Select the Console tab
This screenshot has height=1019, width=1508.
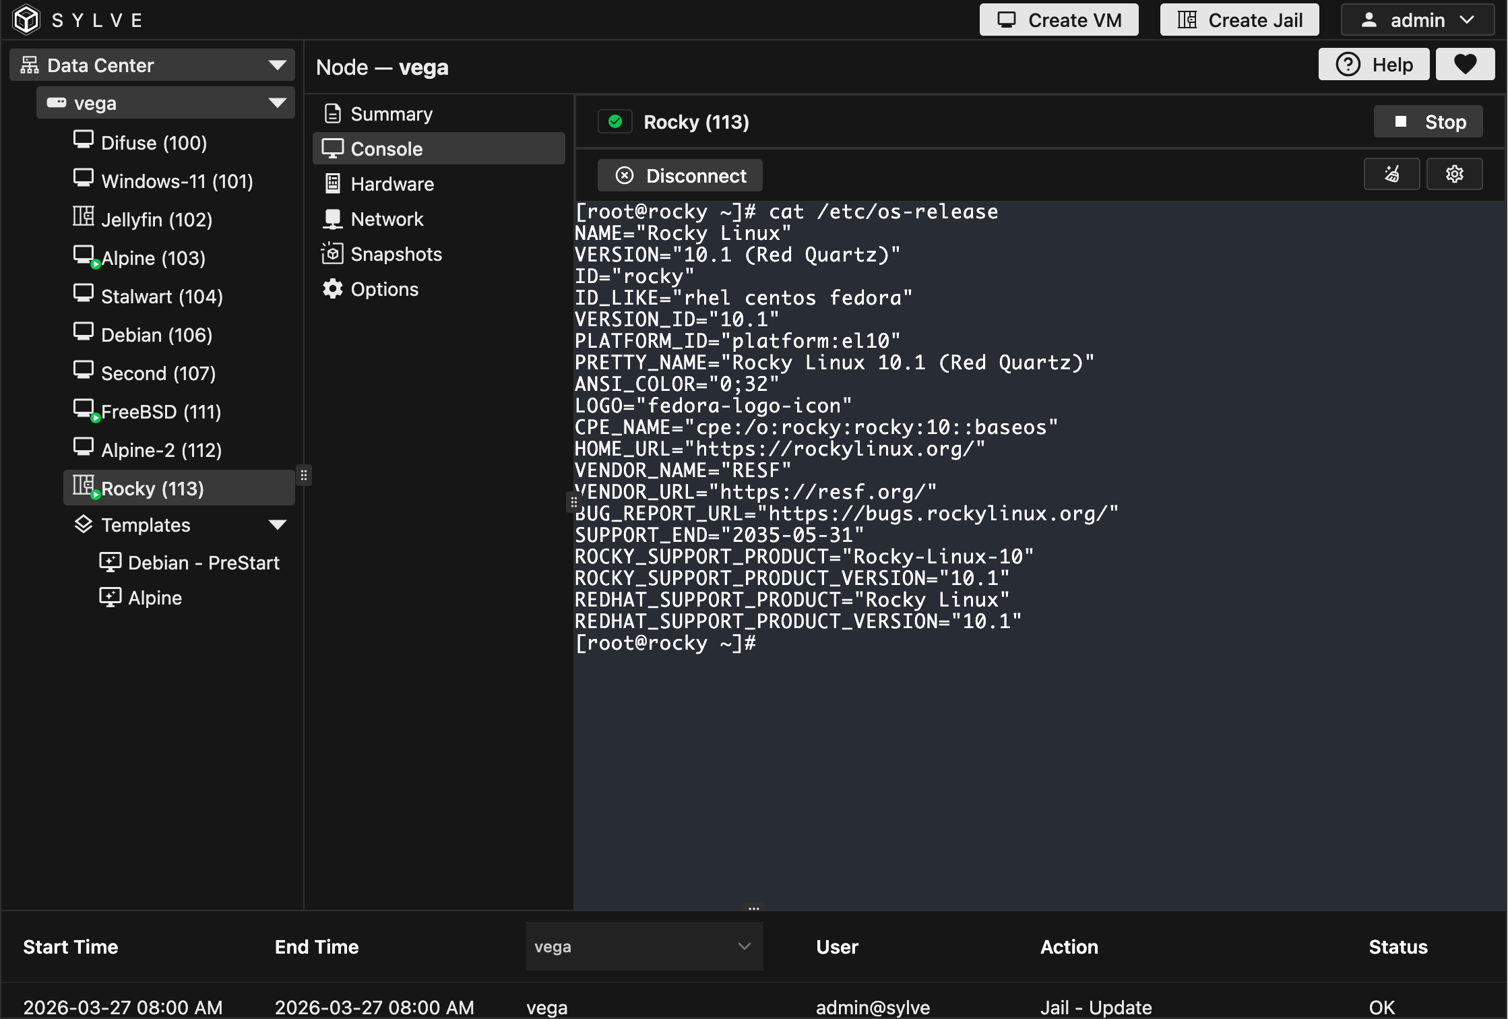(x=439, y=148)
